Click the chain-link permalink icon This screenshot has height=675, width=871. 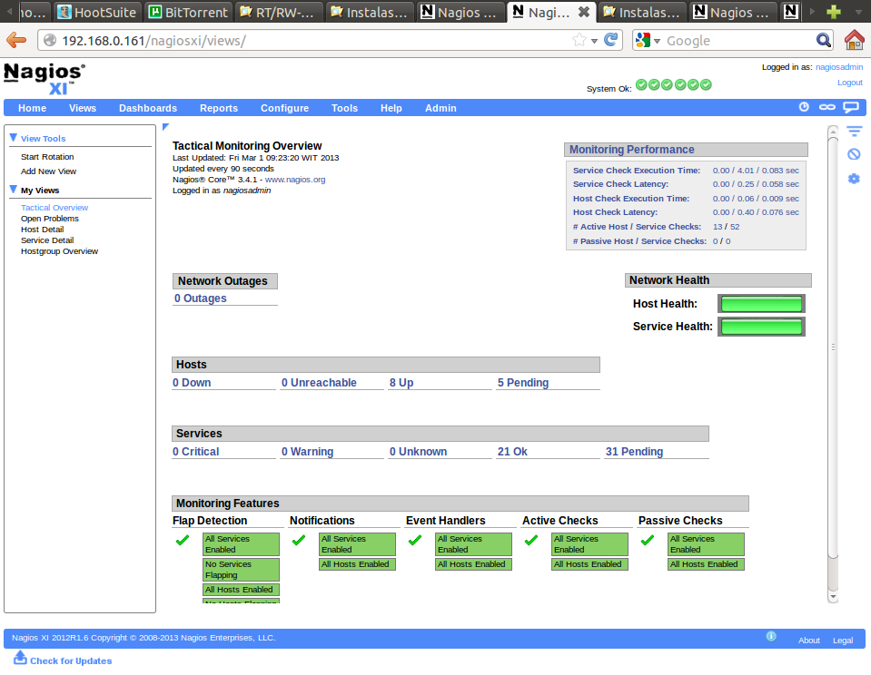coord(826,107)
